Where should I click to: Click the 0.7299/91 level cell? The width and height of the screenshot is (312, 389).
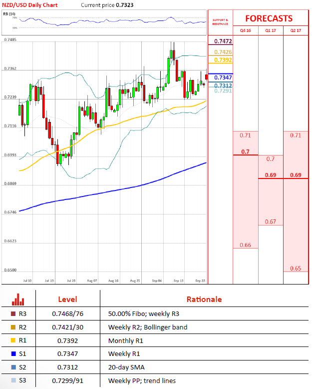(67, 380)
